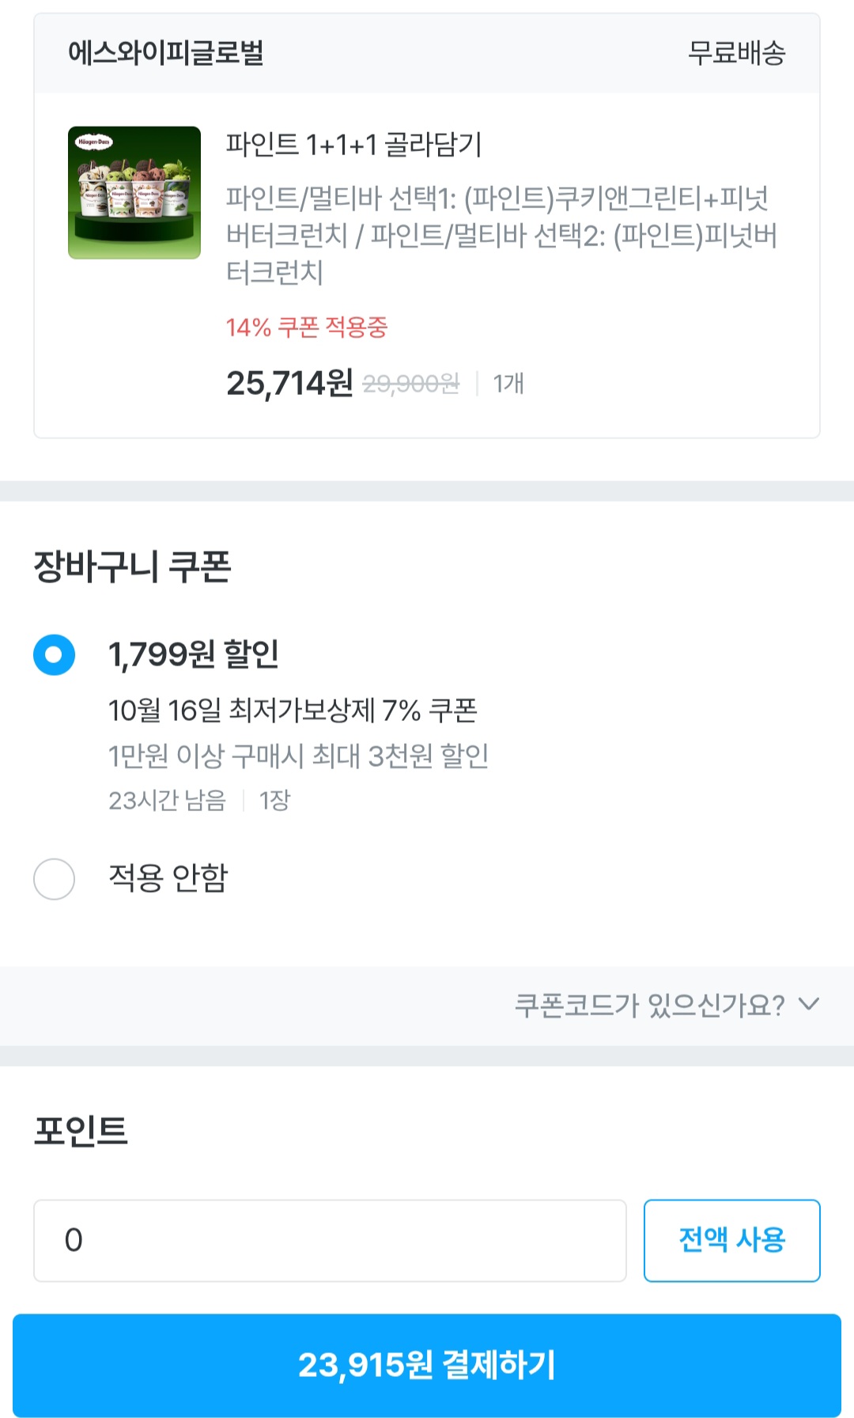The image size is (854, 1418).
Task: Click the 무료배송 shipping label
Action: click(x=736, y=53)
